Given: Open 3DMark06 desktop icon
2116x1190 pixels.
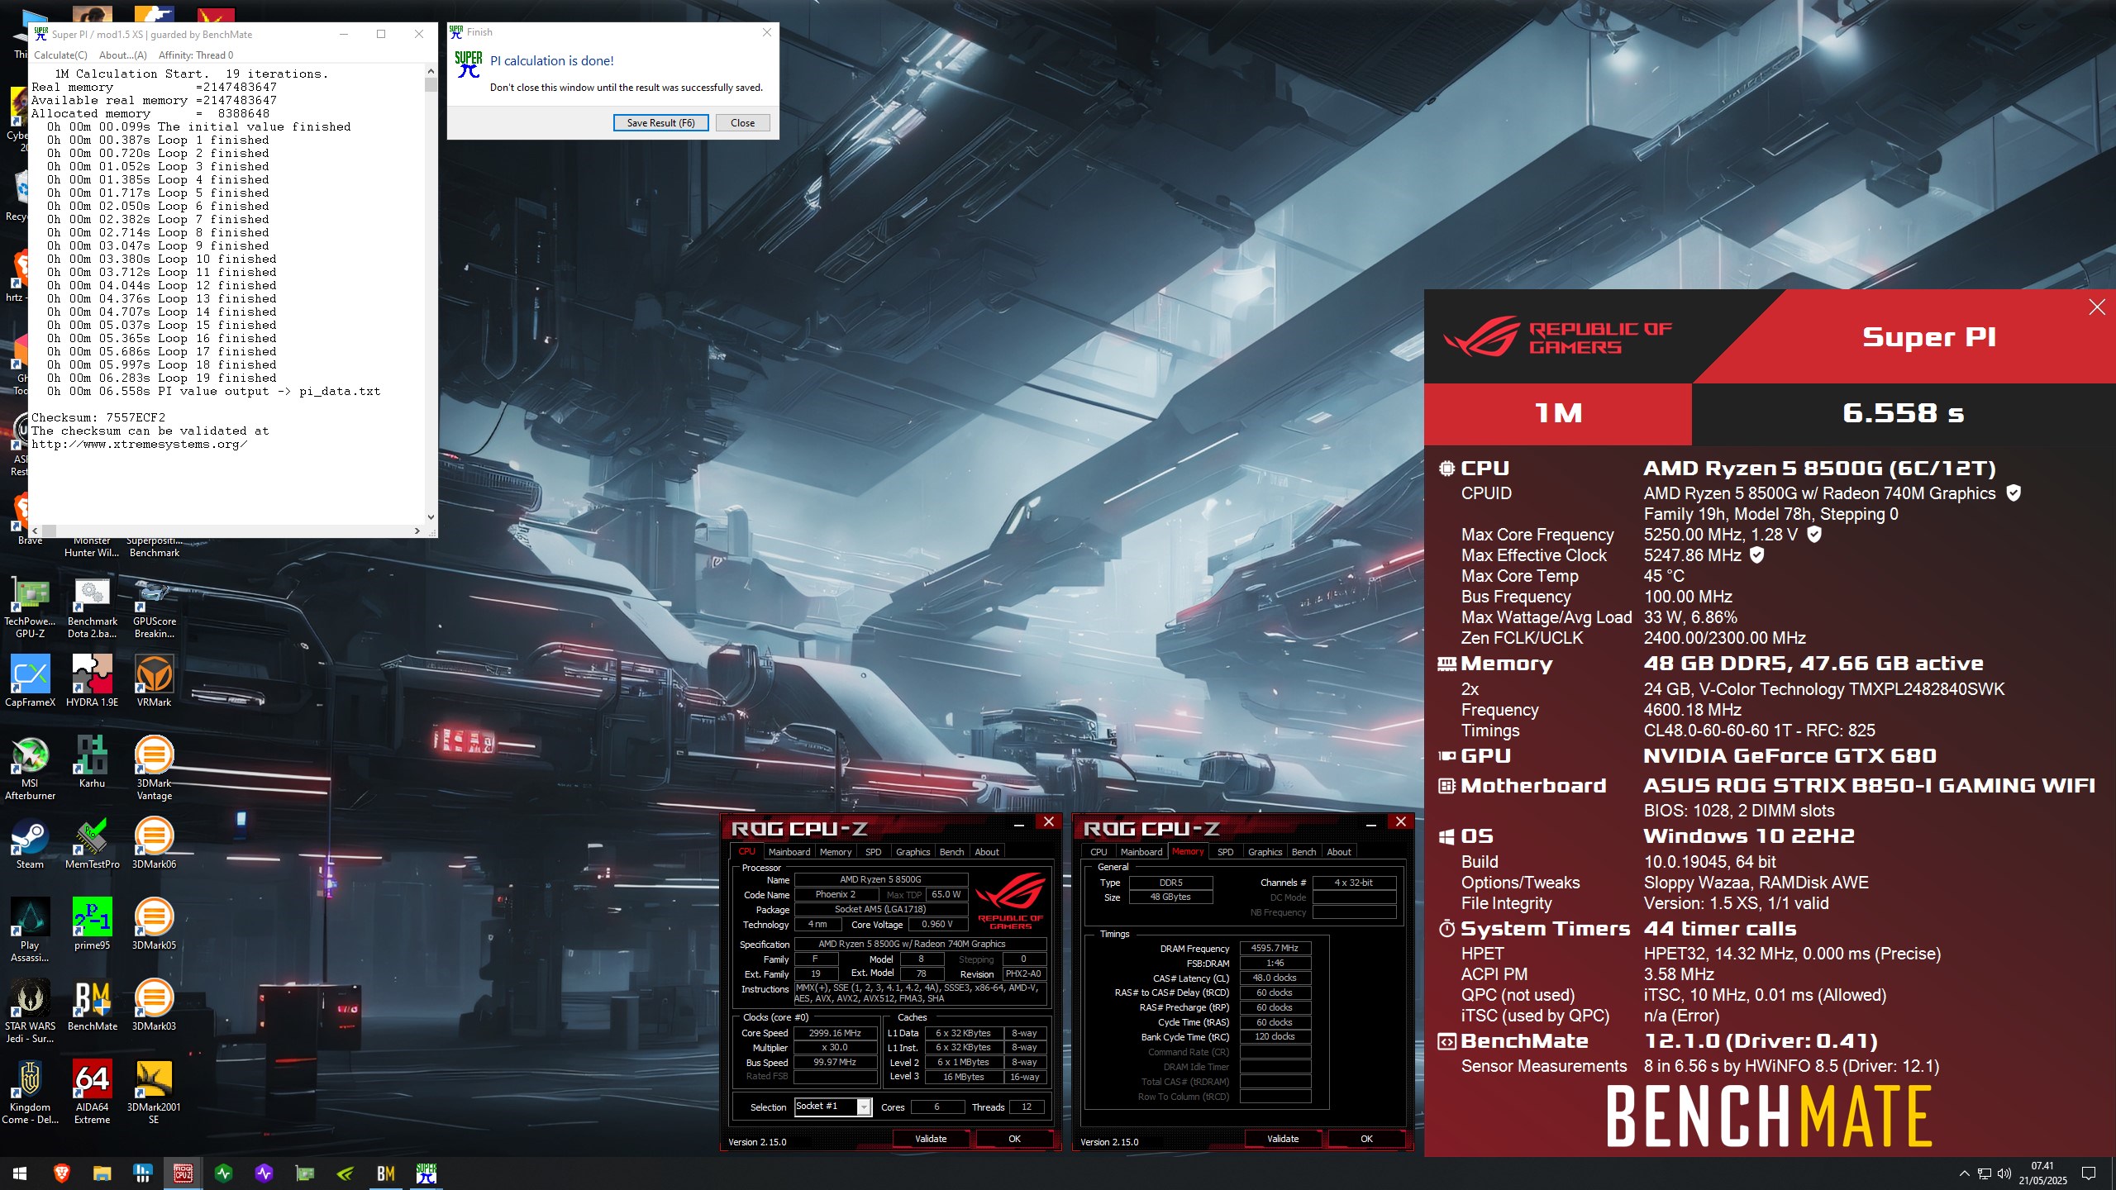Looking at the screenshot, I should (155, 842).
